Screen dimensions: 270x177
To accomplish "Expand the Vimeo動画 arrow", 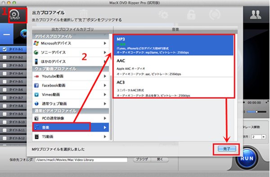I will pos(105,94).
